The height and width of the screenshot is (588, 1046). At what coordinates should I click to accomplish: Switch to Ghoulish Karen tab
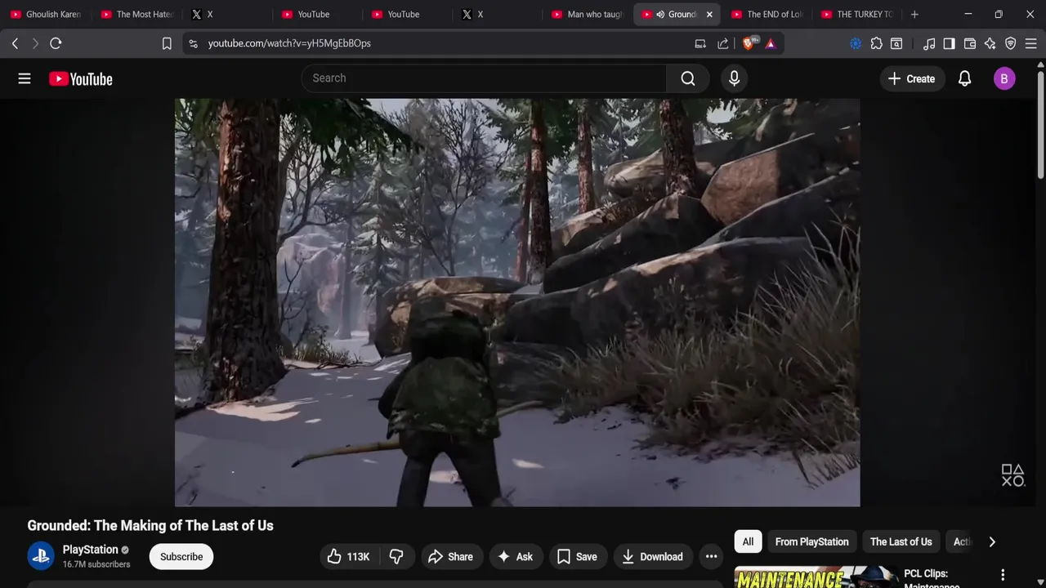click(x=46, y=14)
